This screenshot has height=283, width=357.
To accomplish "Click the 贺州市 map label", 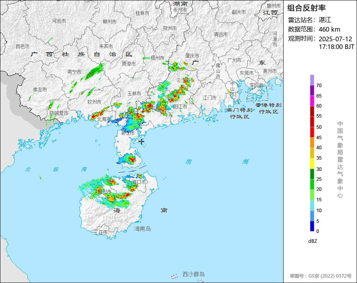I will point(170,28).
